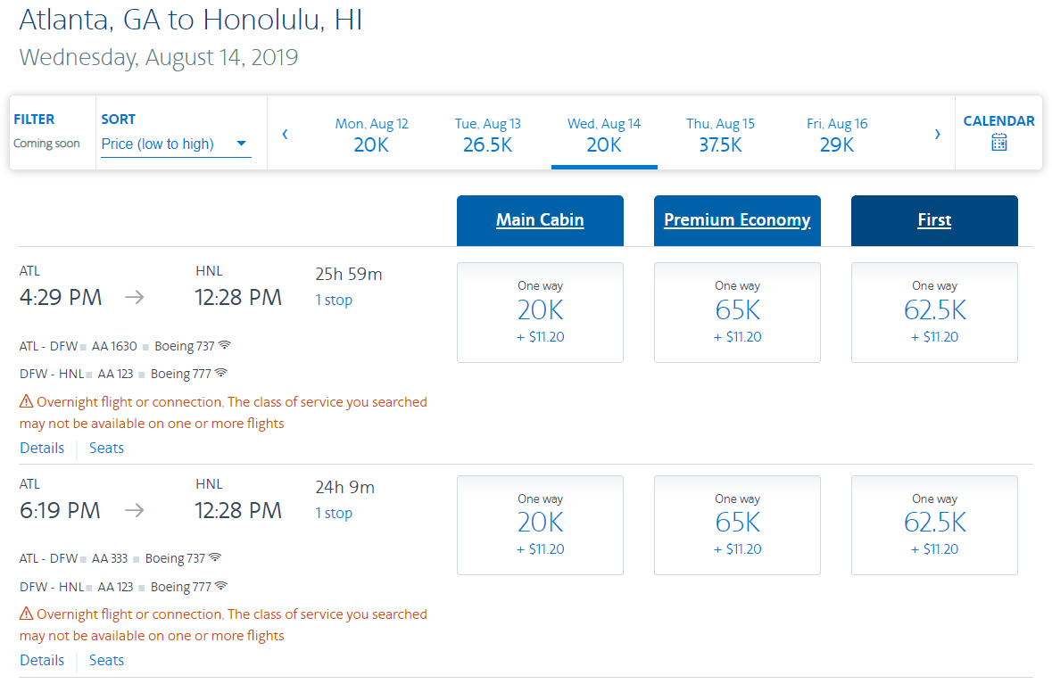Viewport: 1052px width, 684px height.
Task: Click the Wi-Fi icon beside AA 333 Boeing 737
Action: (x=215, y=558)
